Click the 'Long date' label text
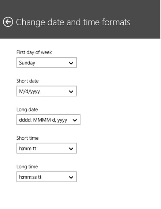The width and height of the screenshot is (161, 209). (x=27, y=110)
